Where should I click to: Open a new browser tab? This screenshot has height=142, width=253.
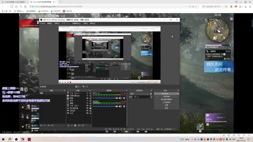[x=60, y=2]
